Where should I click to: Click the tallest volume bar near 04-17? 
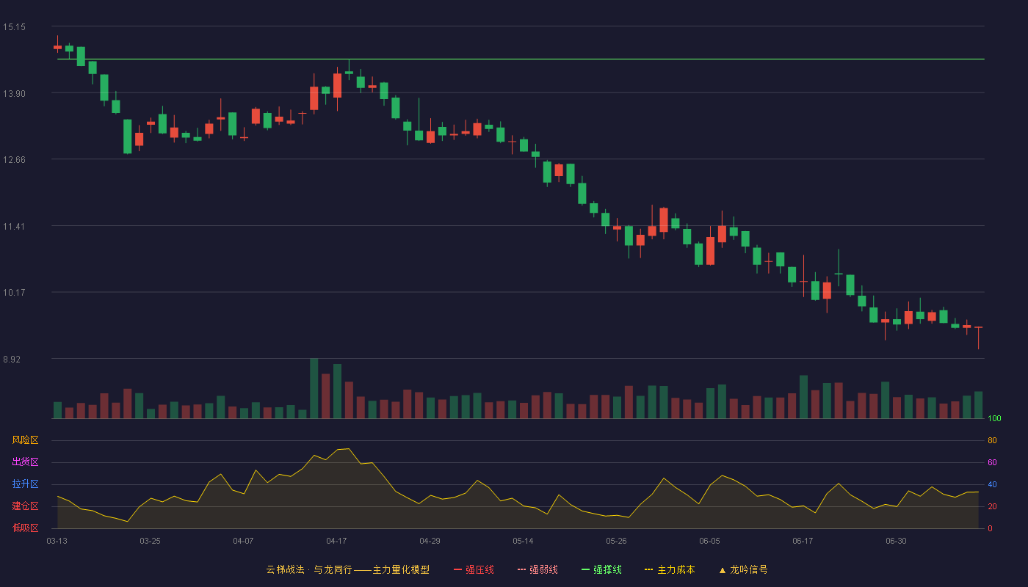314,388
